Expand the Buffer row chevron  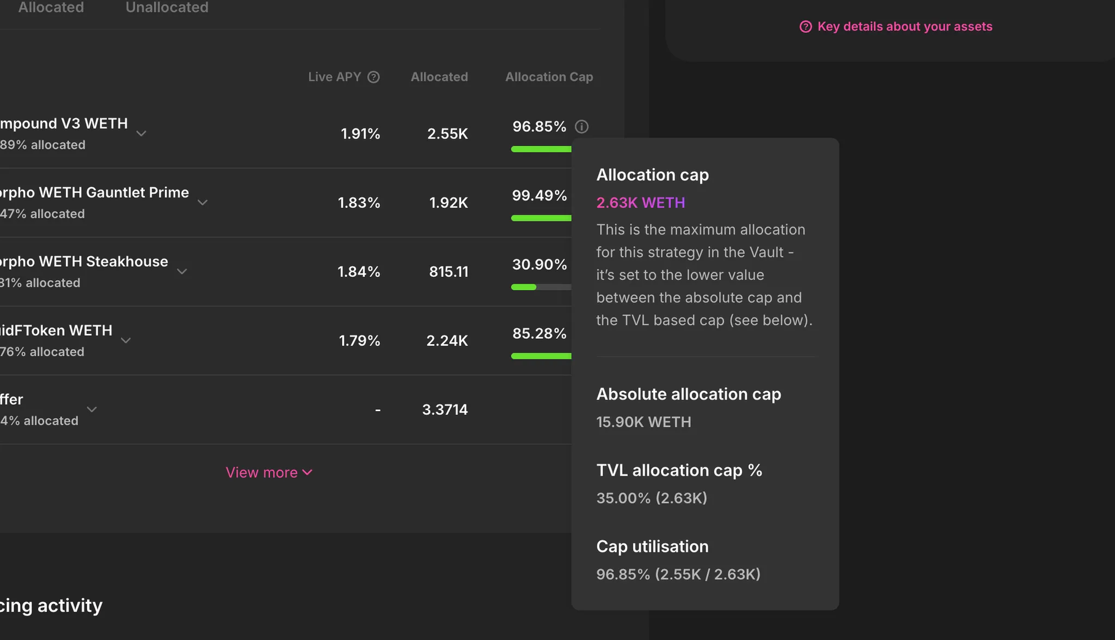(x=92, y=409)
